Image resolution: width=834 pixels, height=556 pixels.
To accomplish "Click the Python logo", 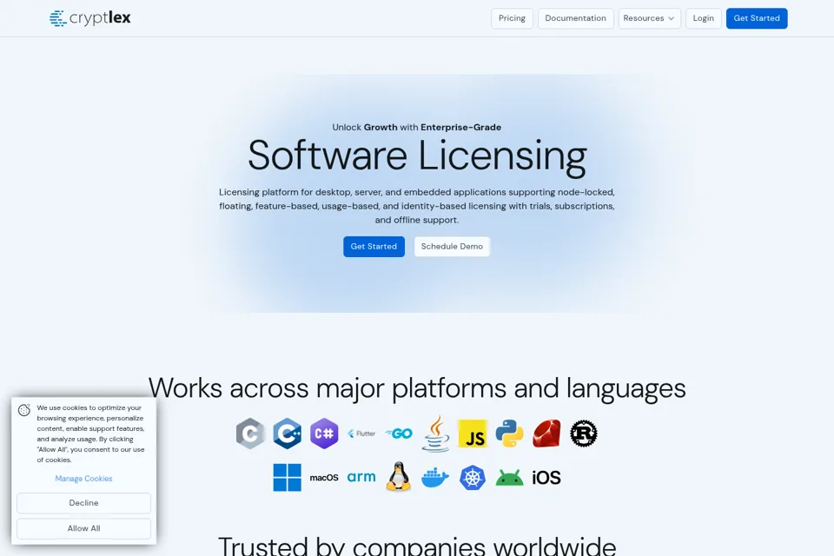I will point(510,434).
